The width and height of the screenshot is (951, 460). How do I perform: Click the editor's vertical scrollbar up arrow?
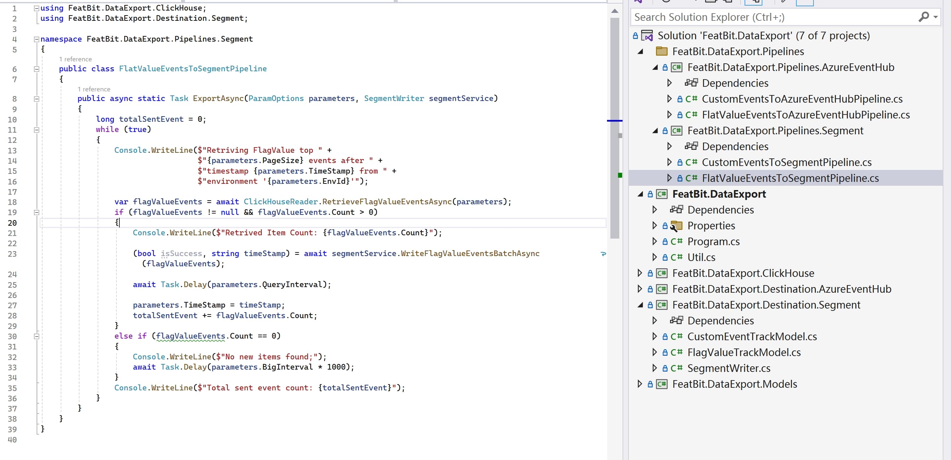click(x=615, y=11)
